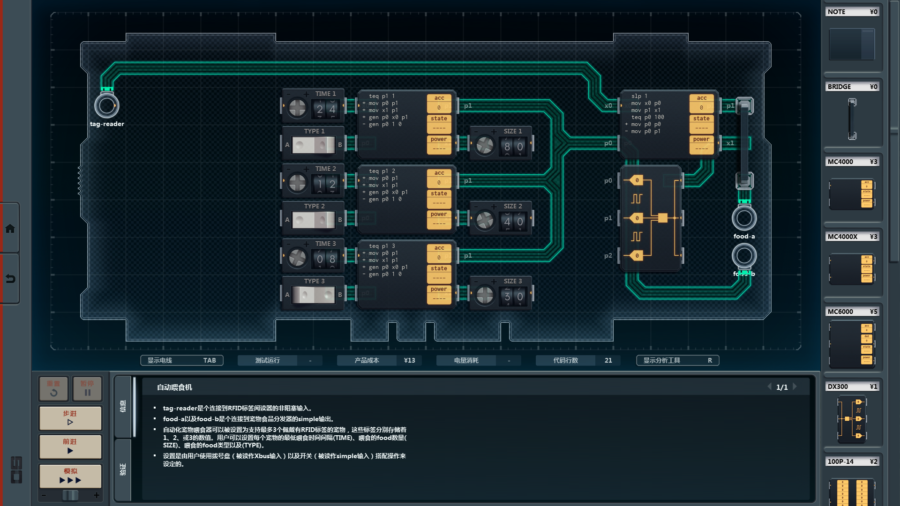Click the home icon on left sidebar
The image size is (900, 506).
click(x=10, y=229)
